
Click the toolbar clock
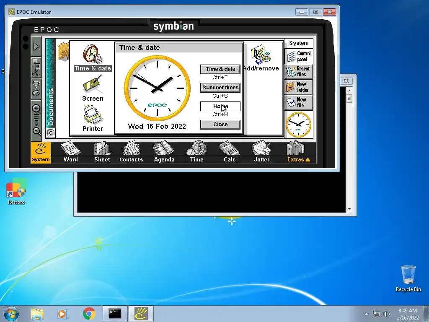[298, 125]
